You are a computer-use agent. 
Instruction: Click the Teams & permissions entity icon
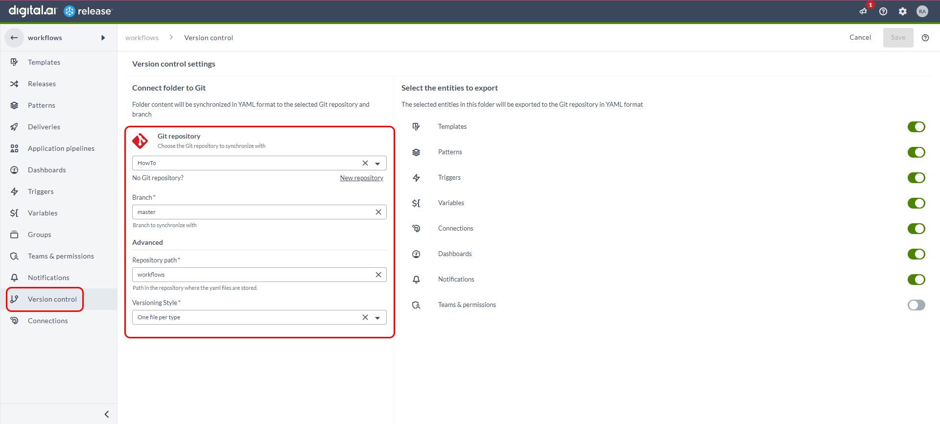416,305
